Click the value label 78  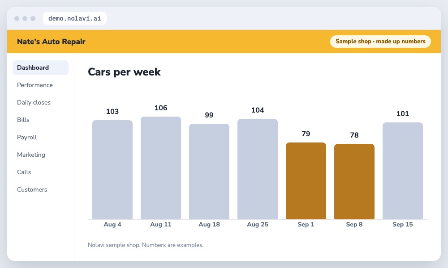click(x=354, y=135)
